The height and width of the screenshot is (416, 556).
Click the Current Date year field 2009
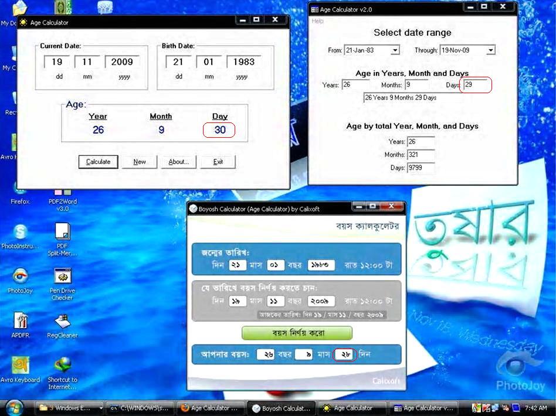pos(122,62)
